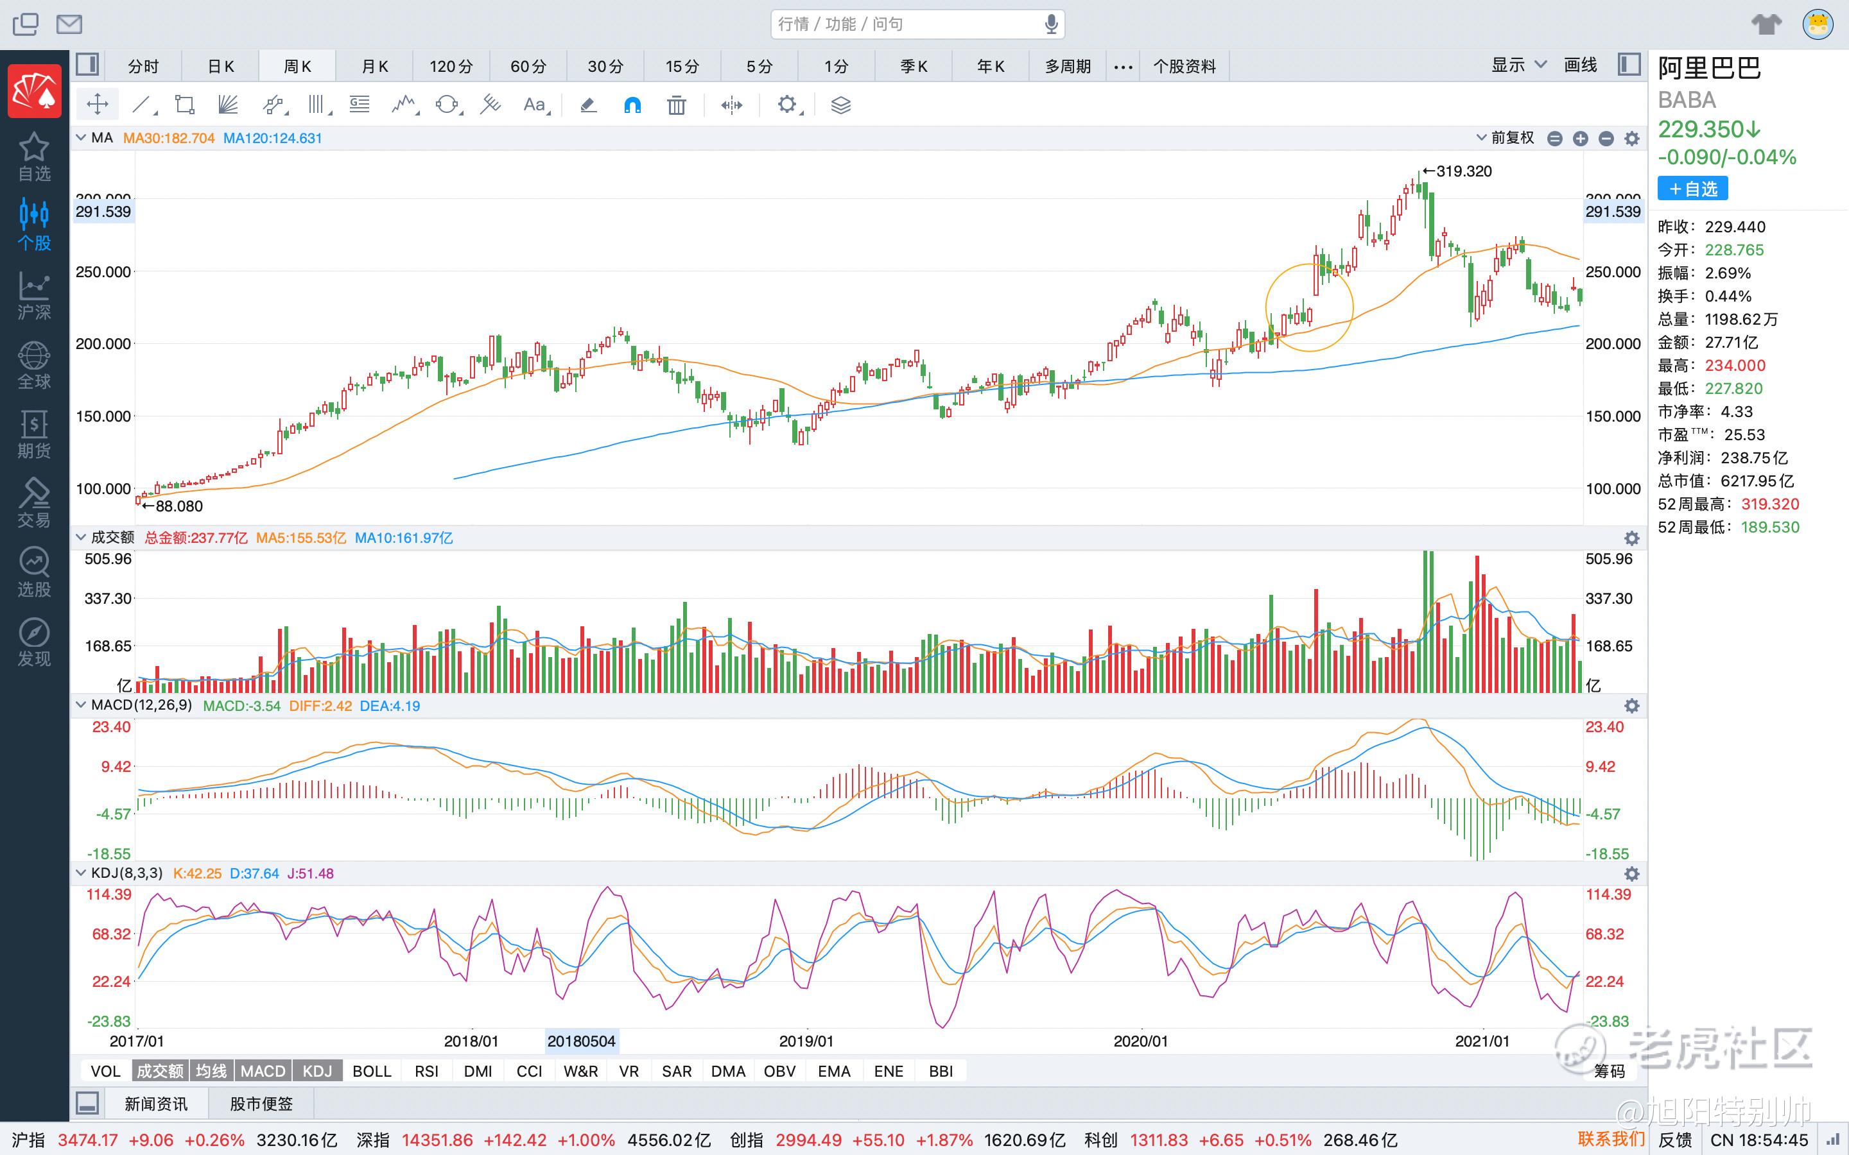Viewport: 1849px width, 1155px height.
Task: Open the 个股资料 stock info tab
Action: [1185, 67]
